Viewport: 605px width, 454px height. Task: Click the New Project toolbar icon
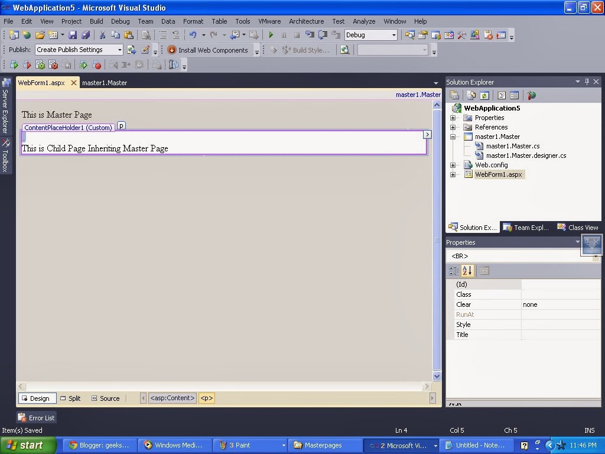[x=14, y=35]
